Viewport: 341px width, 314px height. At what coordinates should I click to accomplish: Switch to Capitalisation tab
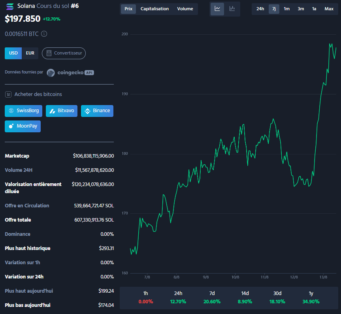(154, 9)
